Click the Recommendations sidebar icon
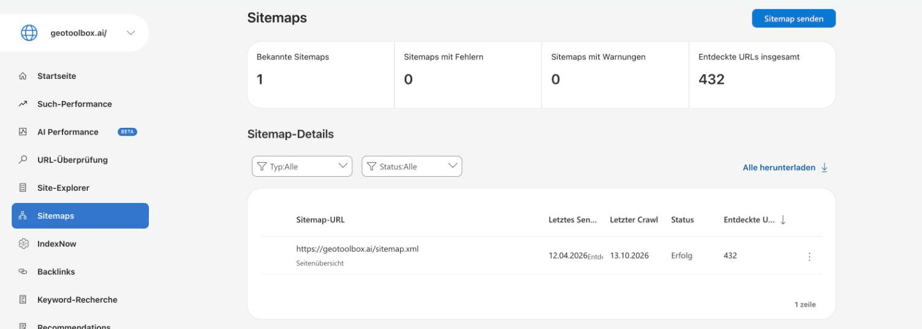The height and width of the screenshot is (329, 922). (23, 326)
